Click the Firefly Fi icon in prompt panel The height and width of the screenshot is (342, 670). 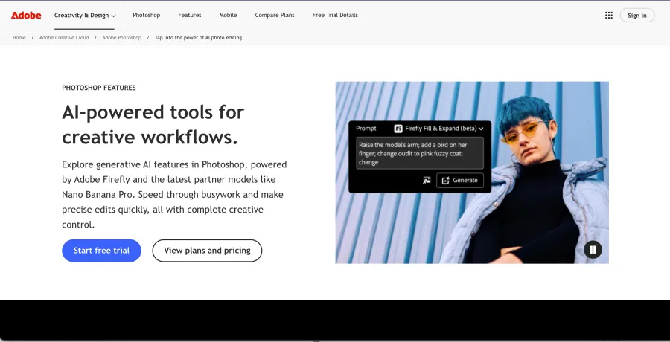pyautogui.click(x=398, y=129)
